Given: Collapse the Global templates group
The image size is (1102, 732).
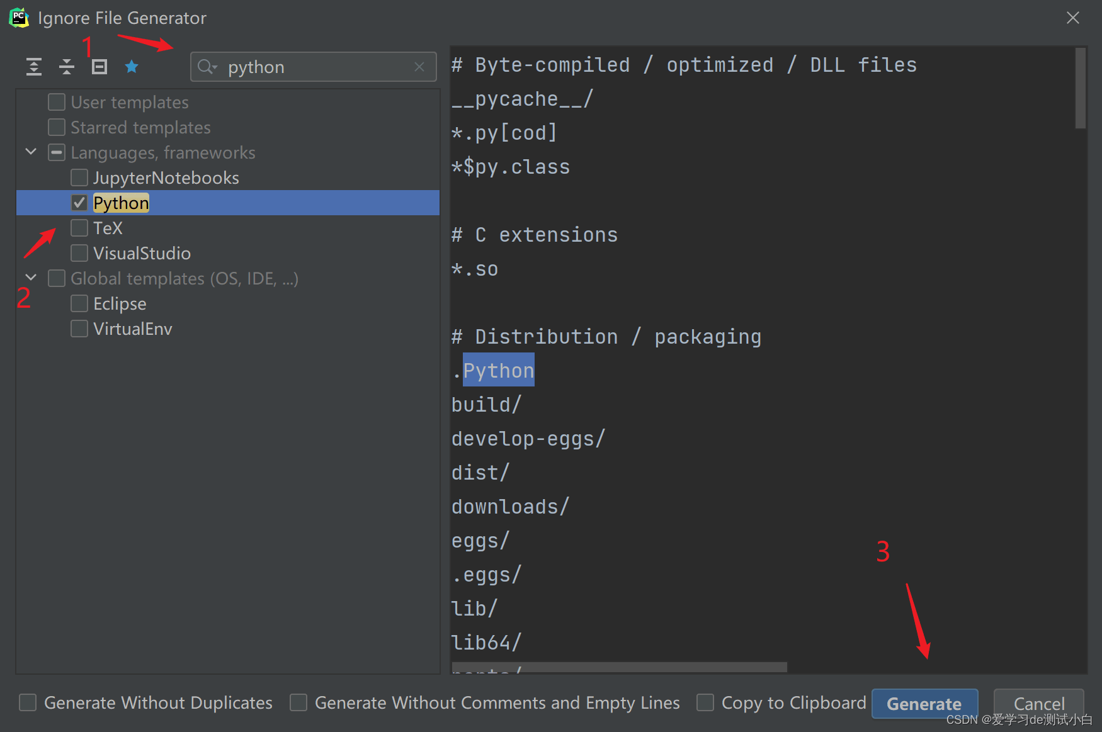Looking at the screenshot, I should [x=31, y=278].
